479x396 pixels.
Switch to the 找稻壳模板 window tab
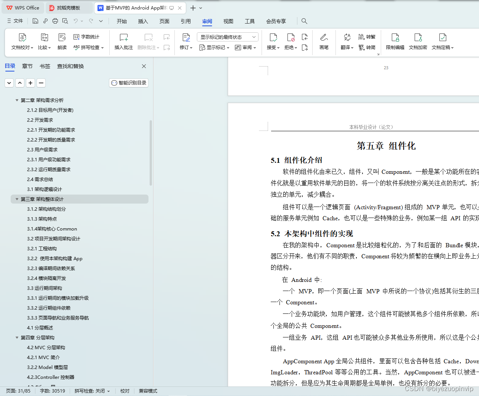(x=69, y=8)
